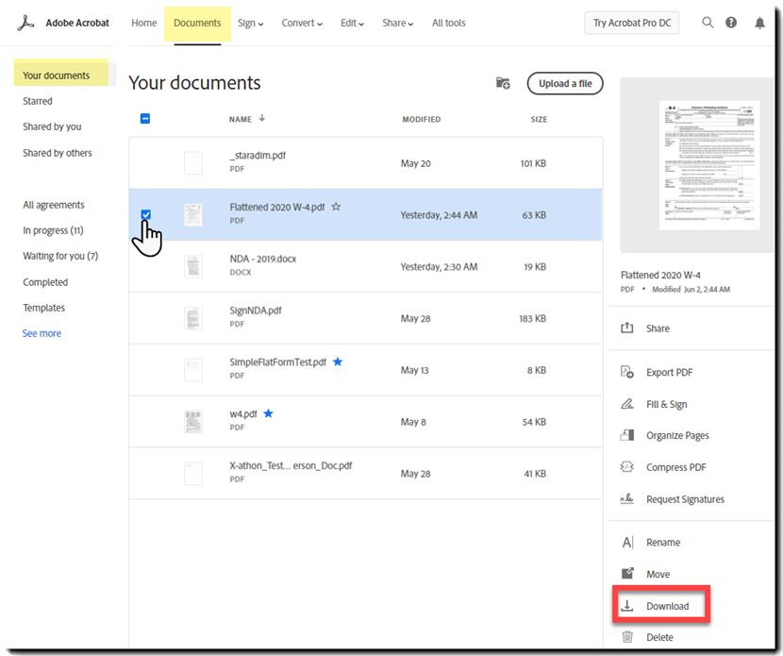Screen dimensions: 783x656
Task: Click the Rename icon
Action: [x=627, y=542]
